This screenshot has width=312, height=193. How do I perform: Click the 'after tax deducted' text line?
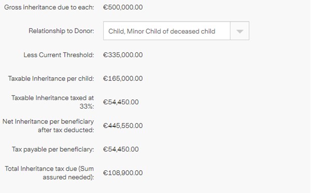point(66,130)
